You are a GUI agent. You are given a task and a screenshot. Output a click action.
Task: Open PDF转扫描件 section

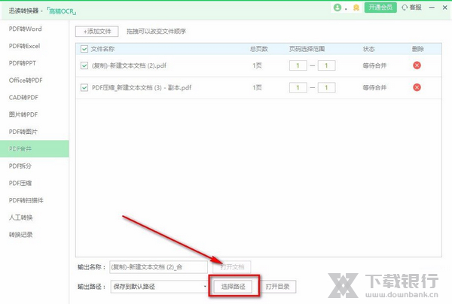point(26,200)
